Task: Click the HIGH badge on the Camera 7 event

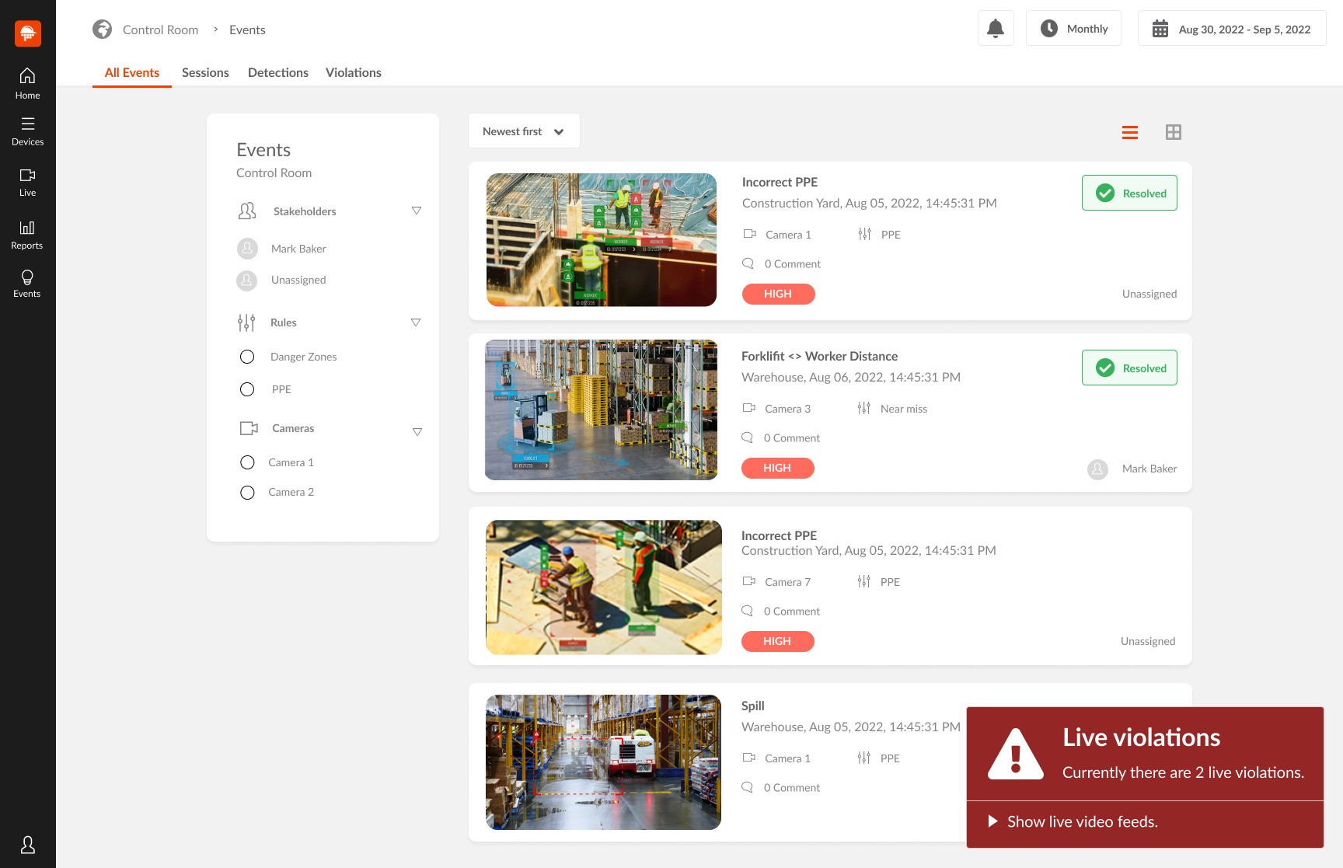Action: point(778,641)
